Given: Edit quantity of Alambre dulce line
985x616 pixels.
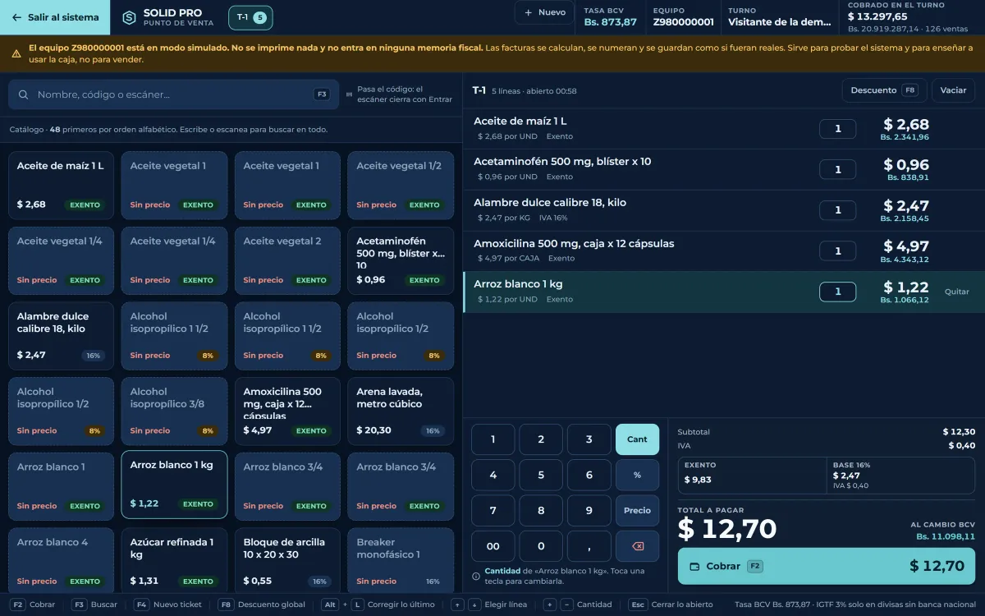Looking at the screenshot, I should click(x=838, y=210).
